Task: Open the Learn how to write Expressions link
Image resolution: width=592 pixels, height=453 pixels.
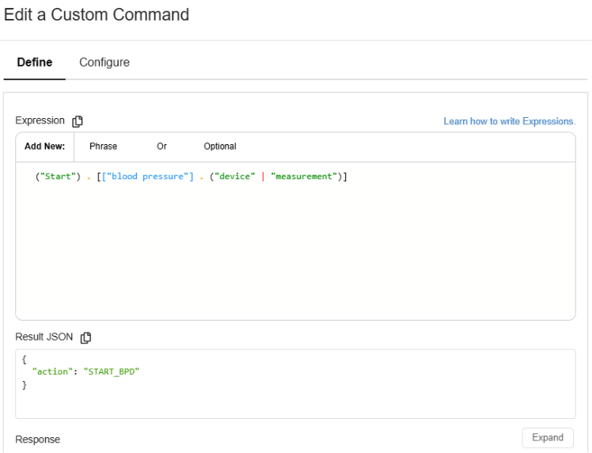Action: 510,121
